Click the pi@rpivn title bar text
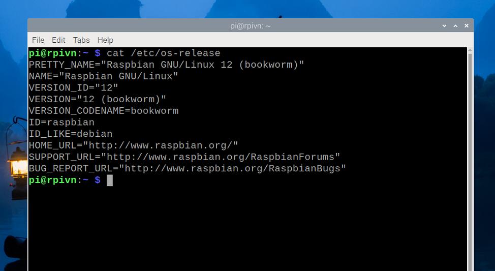495x271 pixels. point(250,26)
